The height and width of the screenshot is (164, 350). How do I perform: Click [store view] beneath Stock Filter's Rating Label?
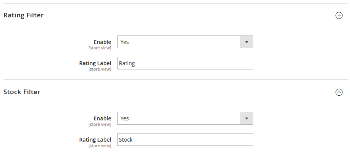[x=100, y=146]
